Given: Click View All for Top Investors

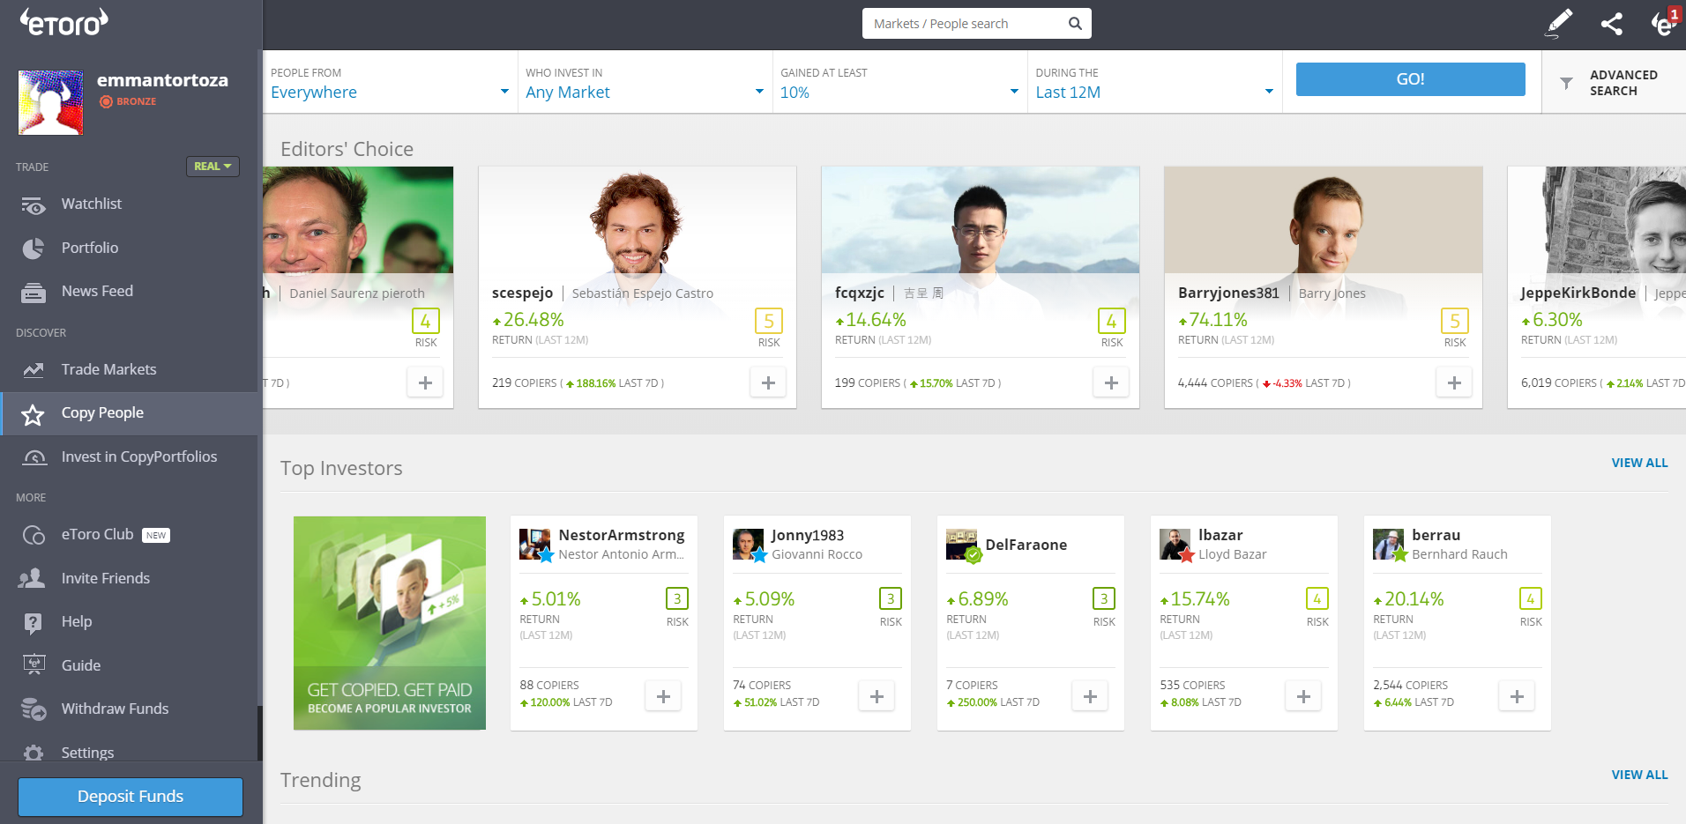Looking at the screenshot, I should click(x=1639, y=463).
